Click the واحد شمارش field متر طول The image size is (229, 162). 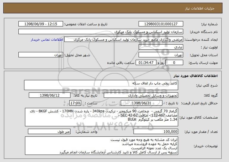(49, 131)
